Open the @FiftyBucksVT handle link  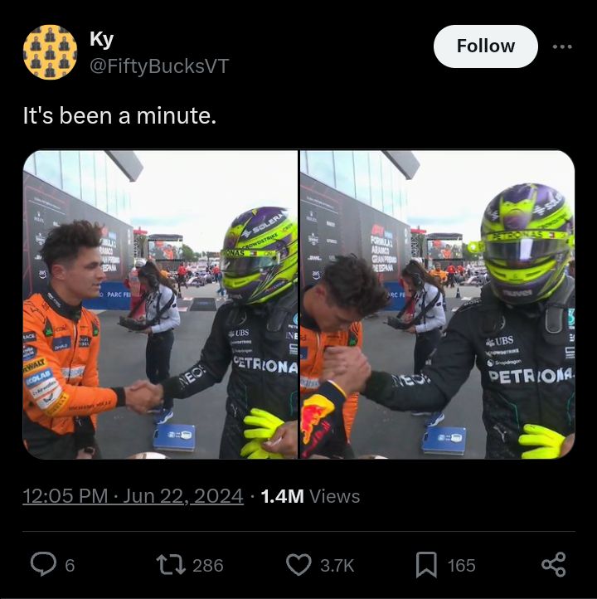[x=159, y=66]
